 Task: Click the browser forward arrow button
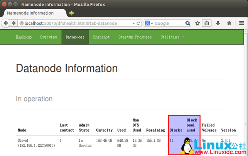coord(14,23)
